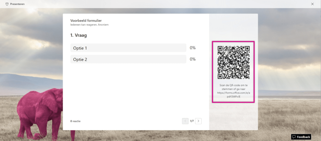Select the Optie 1 result bar
321x141 pixels.
pos(128,48)
